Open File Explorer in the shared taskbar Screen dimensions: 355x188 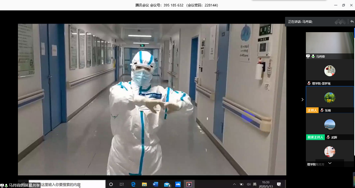coord(144,184)
